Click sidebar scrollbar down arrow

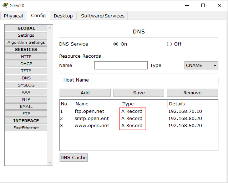[x=50, y=163]
